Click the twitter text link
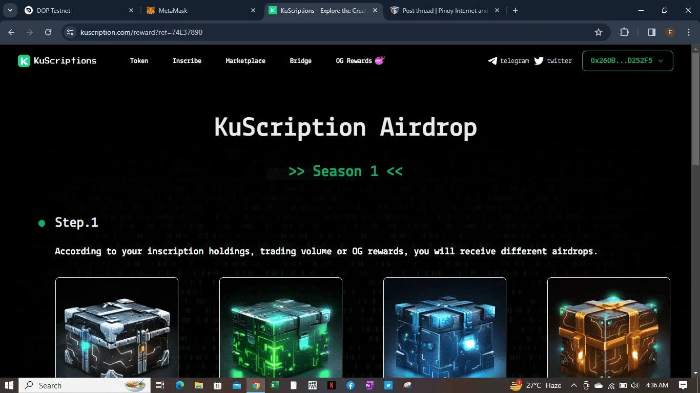 pos(559,61)
